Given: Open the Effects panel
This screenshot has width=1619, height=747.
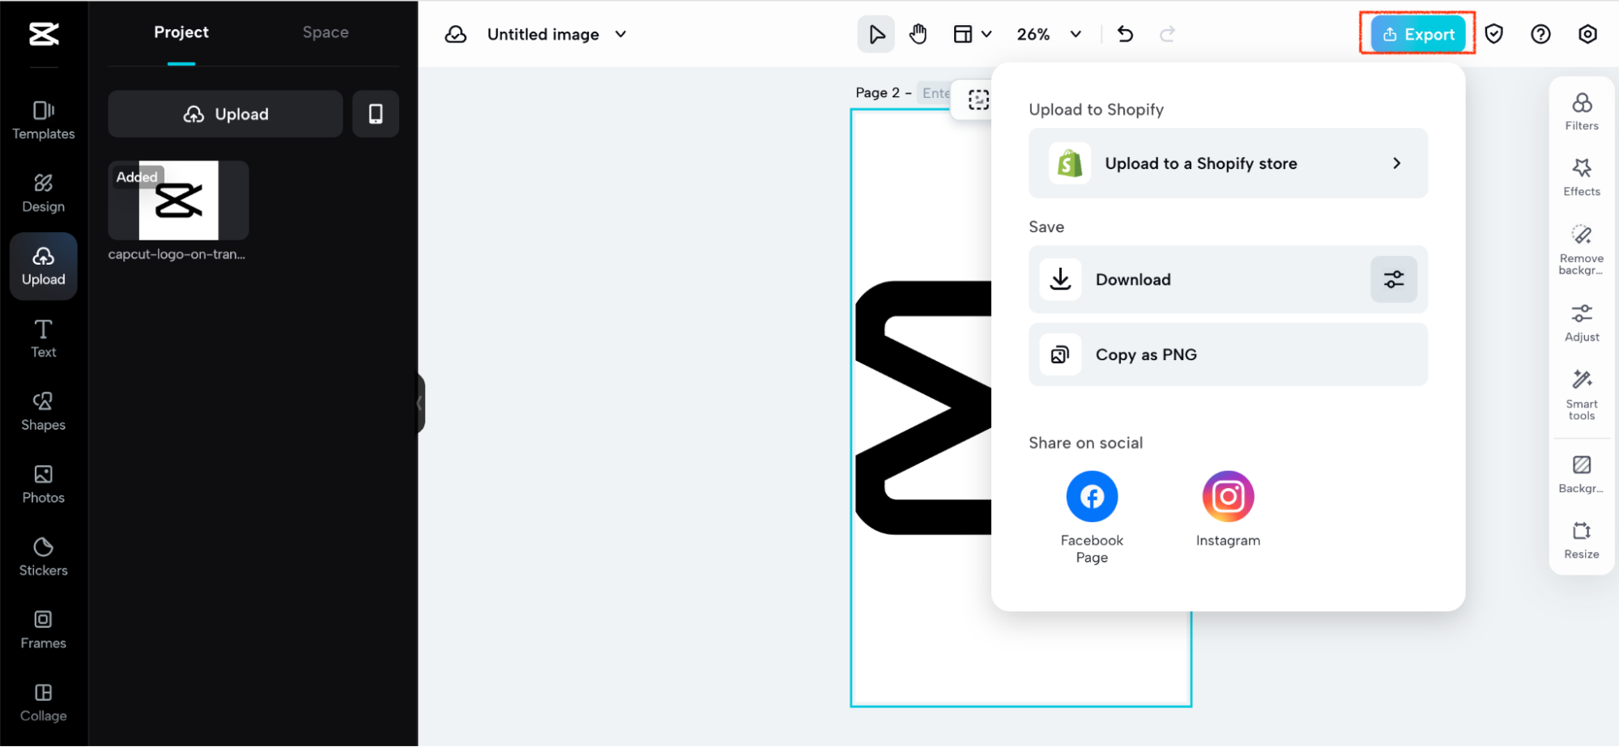Looking at the screenshot, I should click(1582, 177).
